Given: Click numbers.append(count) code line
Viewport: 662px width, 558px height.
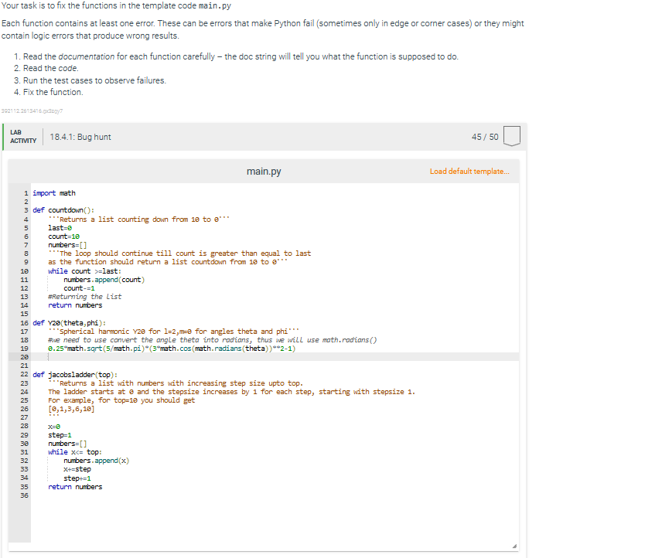Looking at the screenshot, I should click(x=104, y=280).
